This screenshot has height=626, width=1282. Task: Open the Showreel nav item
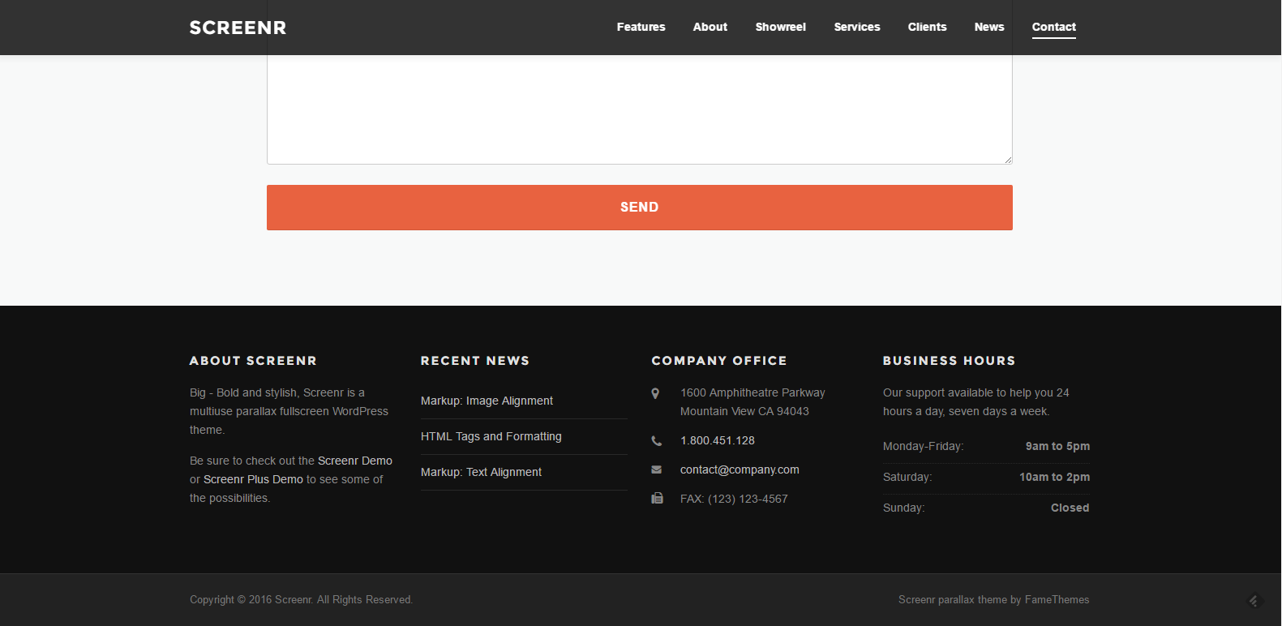click(780, 27)
